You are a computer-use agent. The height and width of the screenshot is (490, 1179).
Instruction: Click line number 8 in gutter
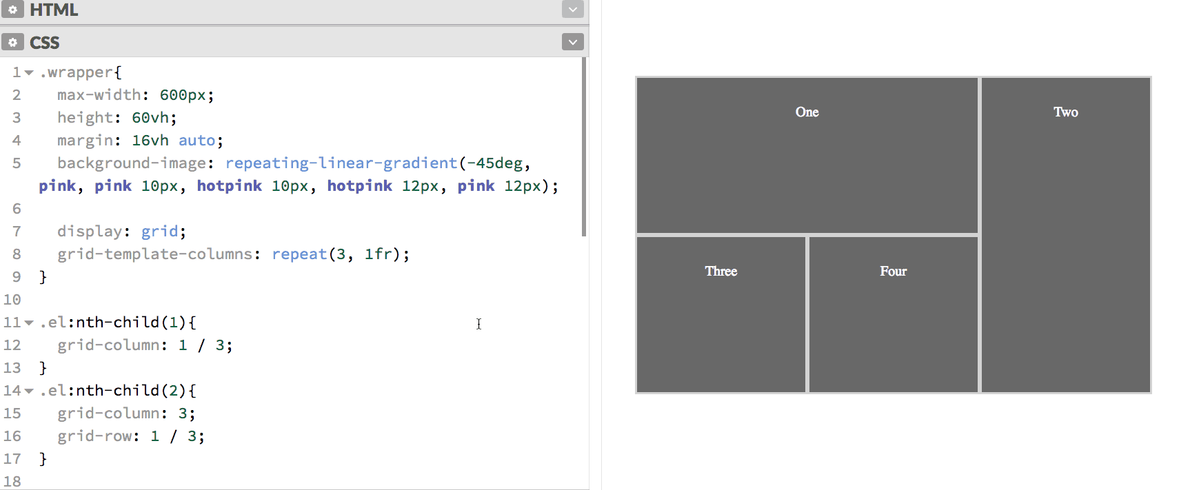17,254
